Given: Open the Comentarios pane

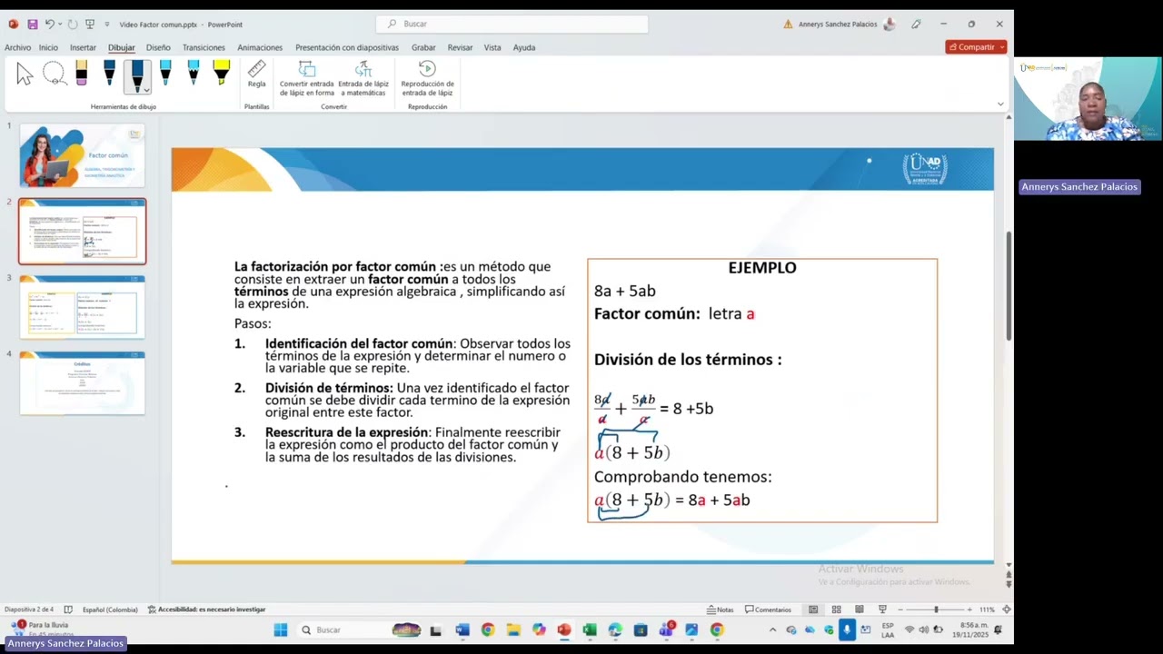Looking at the screenshot, I should click(768, 609).
